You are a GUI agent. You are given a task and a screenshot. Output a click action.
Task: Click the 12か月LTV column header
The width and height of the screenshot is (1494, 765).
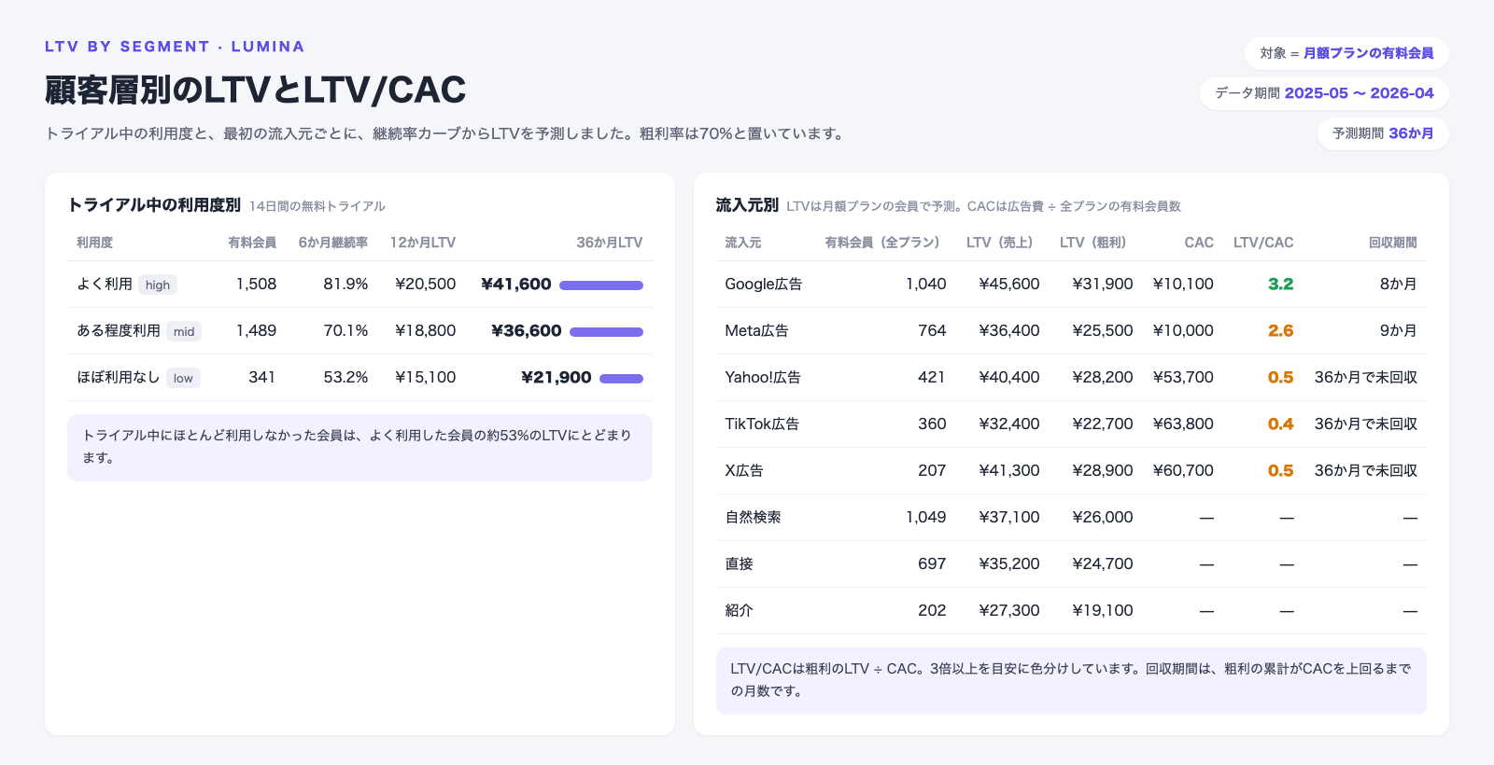pos(423,243)
